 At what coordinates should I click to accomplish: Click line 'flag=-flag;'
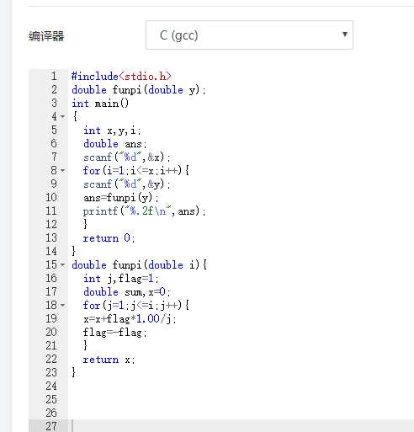coord(114,333)
